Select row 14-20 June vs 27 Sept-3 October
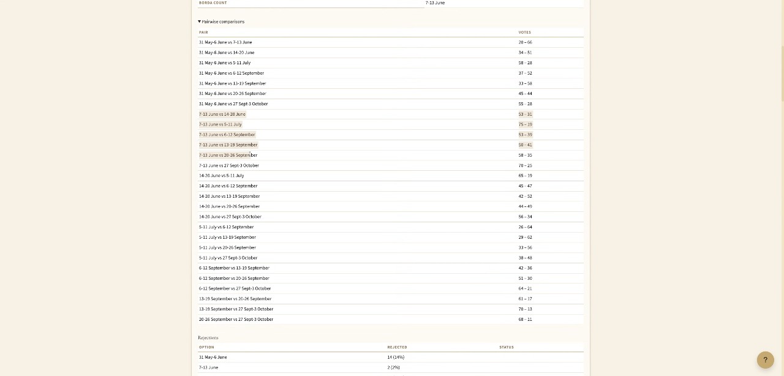 click(391, 217)
